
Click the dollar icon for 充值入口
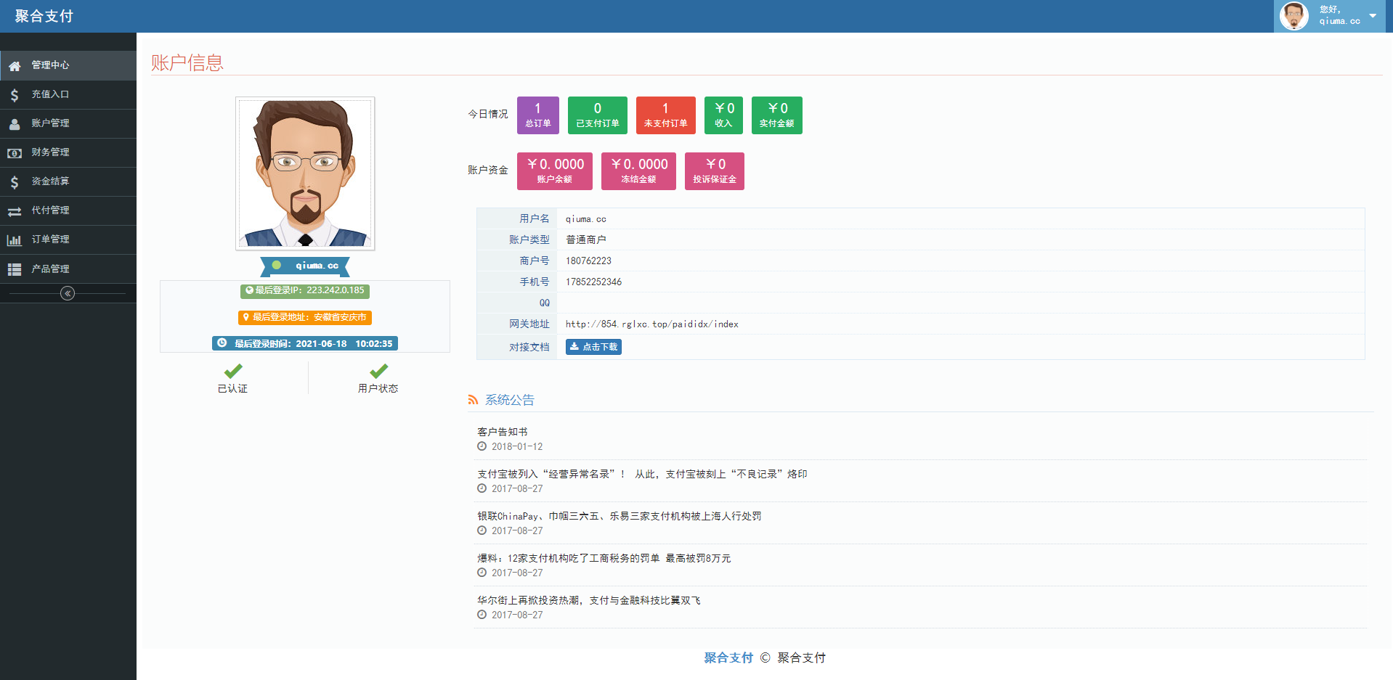coord(15,95)
